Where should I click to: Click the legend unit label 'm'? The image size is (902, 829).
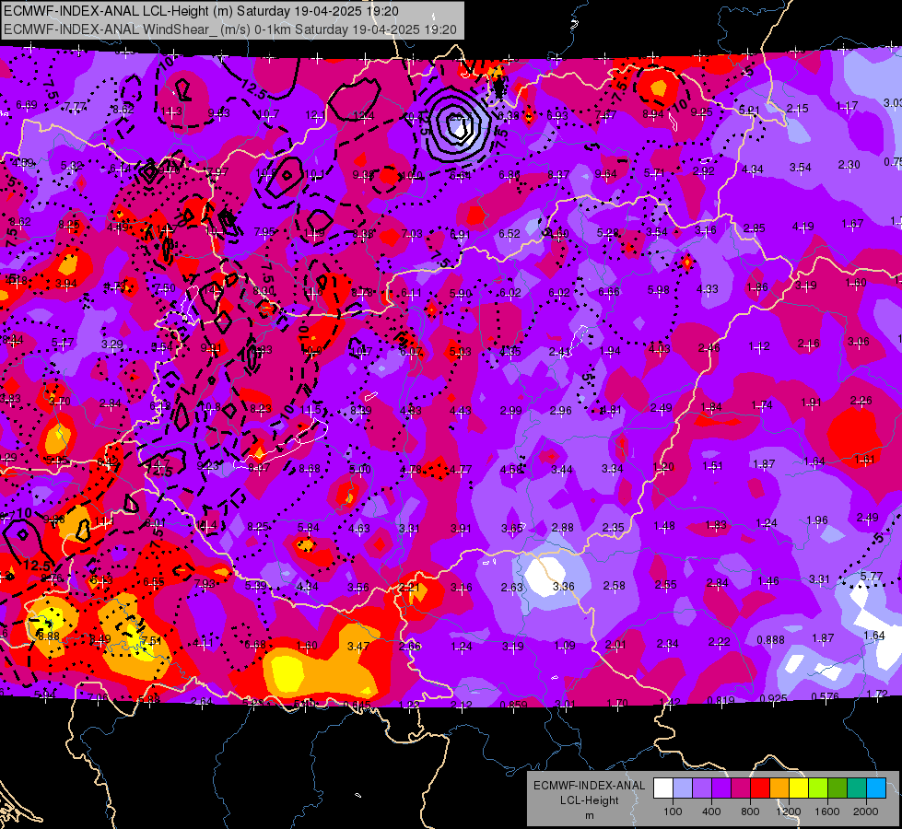point(589,815)
